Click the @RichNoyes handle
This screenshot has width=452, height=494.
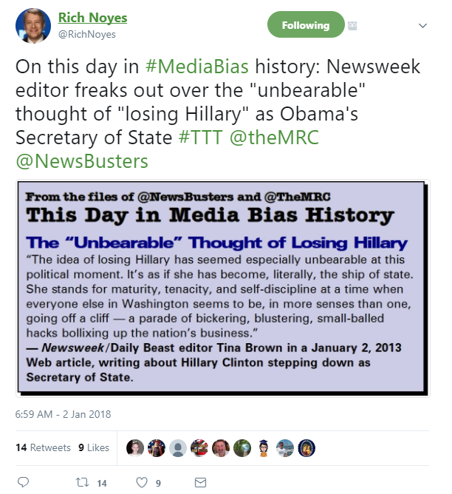pos(87,34)
